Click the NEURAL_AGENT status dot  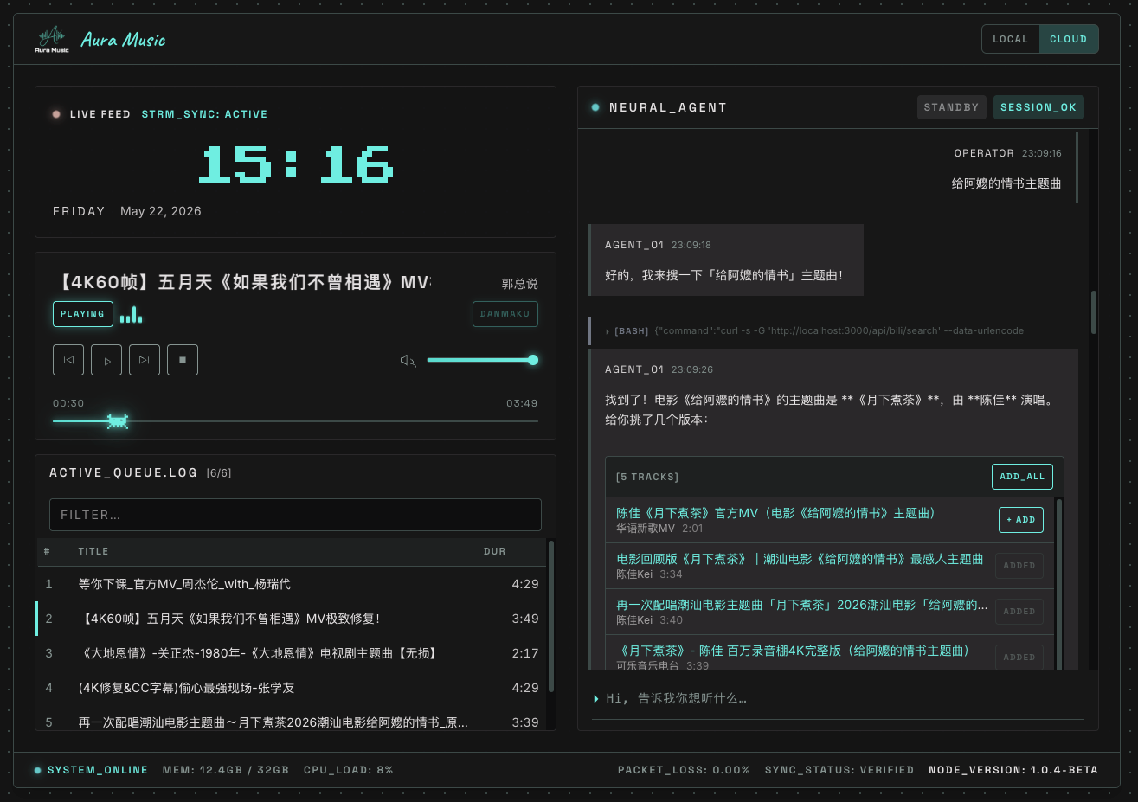tap(595, 107)
